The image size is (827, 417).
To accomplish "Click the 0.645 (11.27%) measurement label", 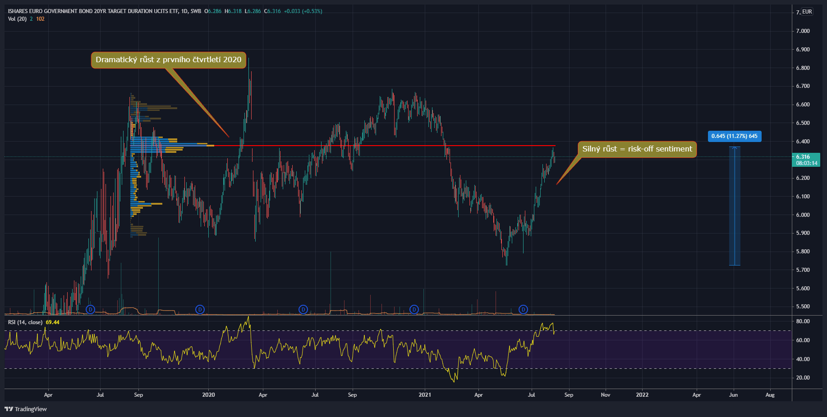I will click(734, 136).
